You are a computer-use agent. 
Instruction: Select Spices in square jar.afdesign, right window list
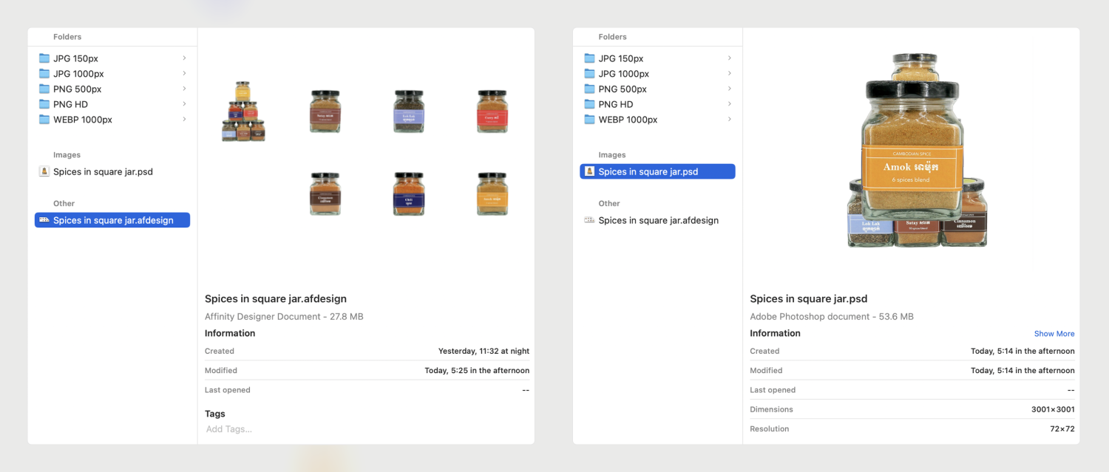(657, 220)
